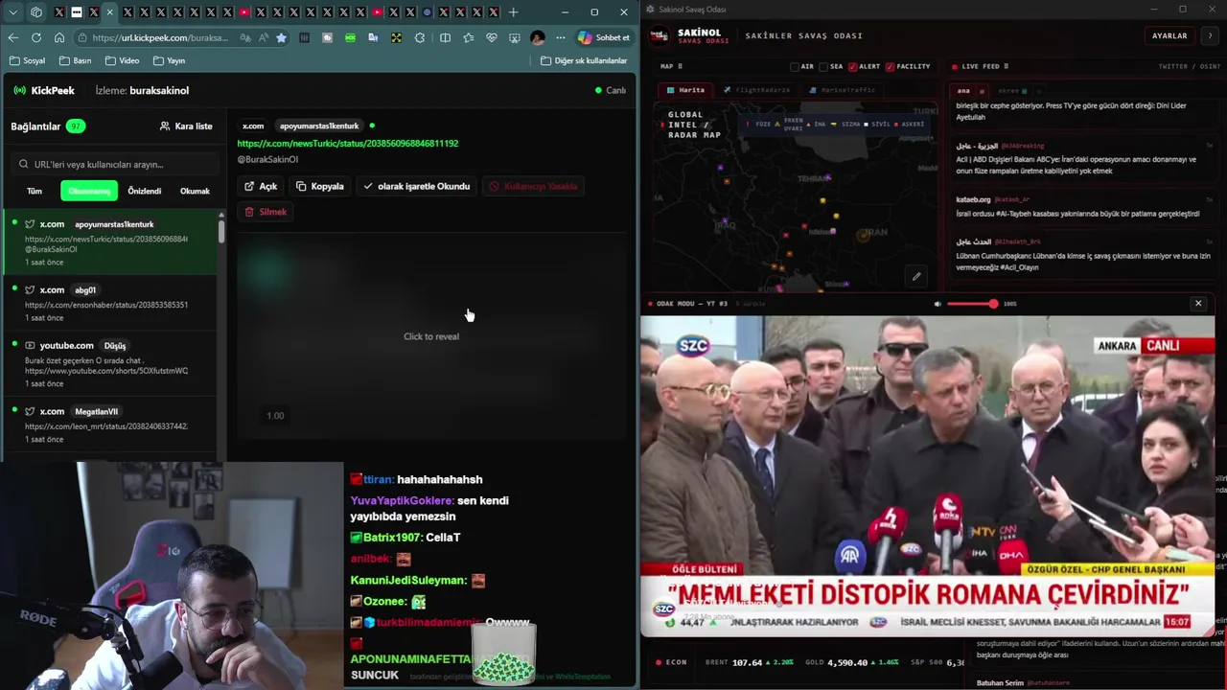Click the KickPeek logo
Viewport: 1227px width, 690px height.
[x=44, y=90]
